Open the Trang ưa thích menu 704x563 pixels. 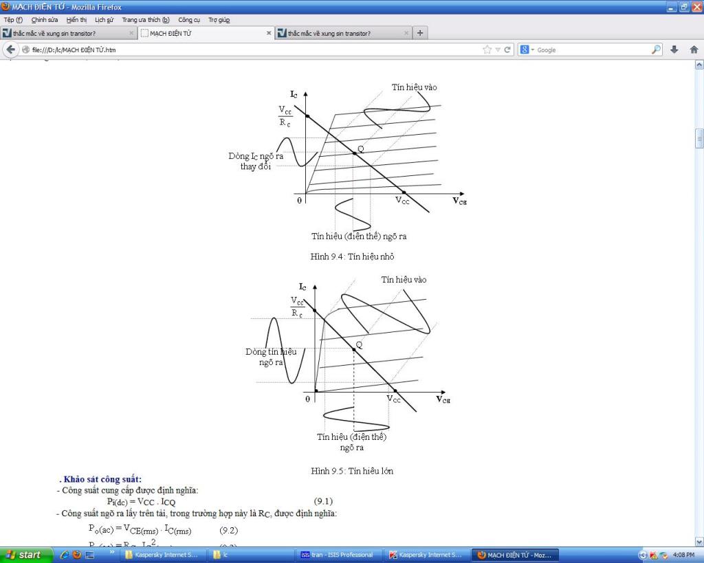tap(146, 20)
